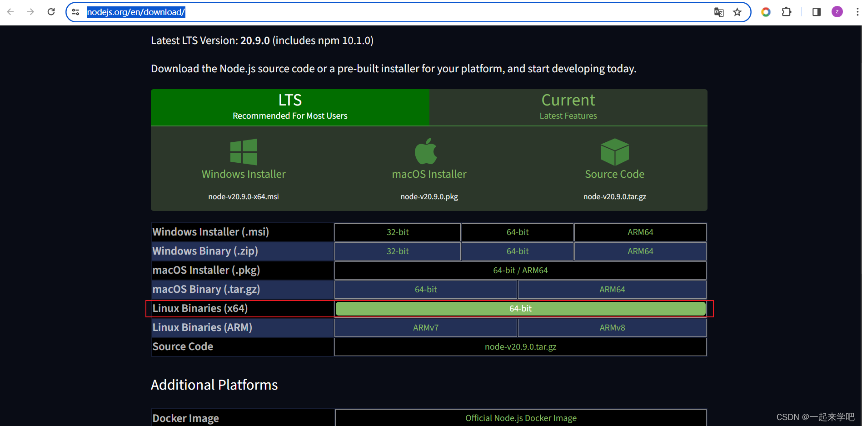Switch to the Current Latest Features tab
Screen dimensions: 862x426
pos(568,107)
